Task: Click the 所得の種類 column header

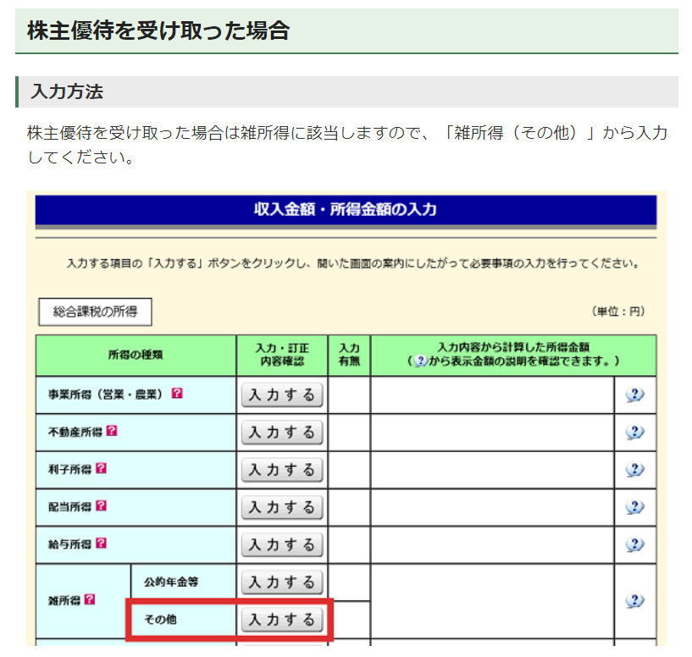Action: point(136,356)
